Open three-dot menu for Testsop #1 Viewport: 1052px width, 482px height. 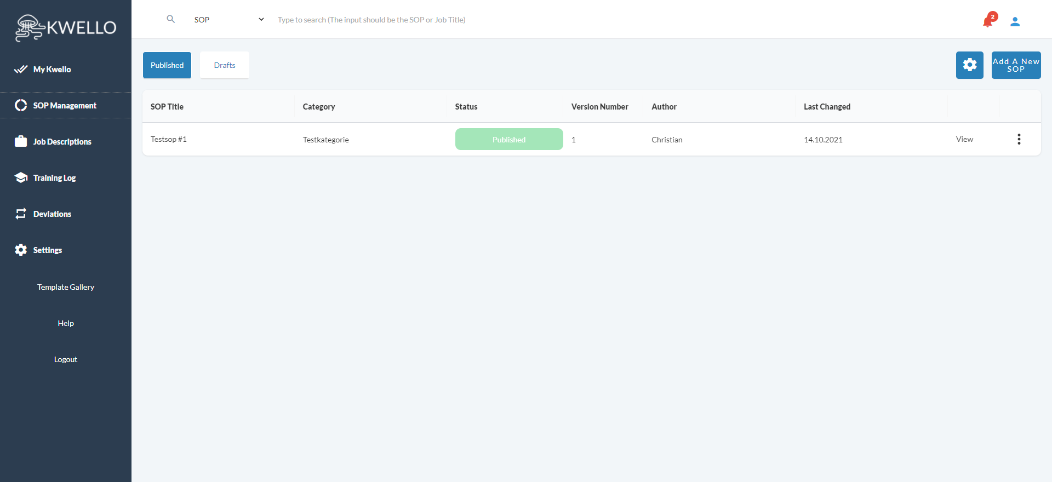pyautogui.click(x=1019, y=139)
